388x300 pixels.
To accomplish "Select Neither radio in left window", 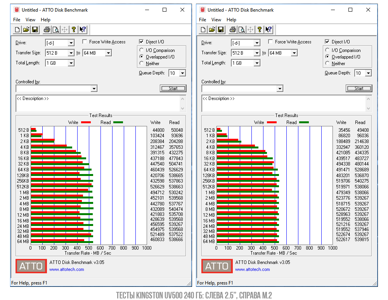I will pos(141,63).
